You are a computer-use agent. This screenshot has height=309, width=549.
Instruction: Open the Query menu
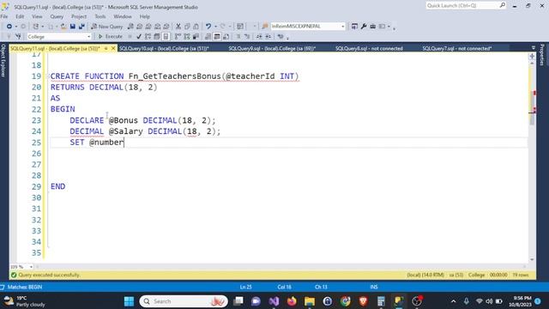pos(57,16)
